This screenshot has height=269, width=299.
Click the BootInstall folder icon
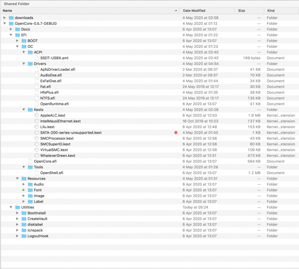coord(24,213)
